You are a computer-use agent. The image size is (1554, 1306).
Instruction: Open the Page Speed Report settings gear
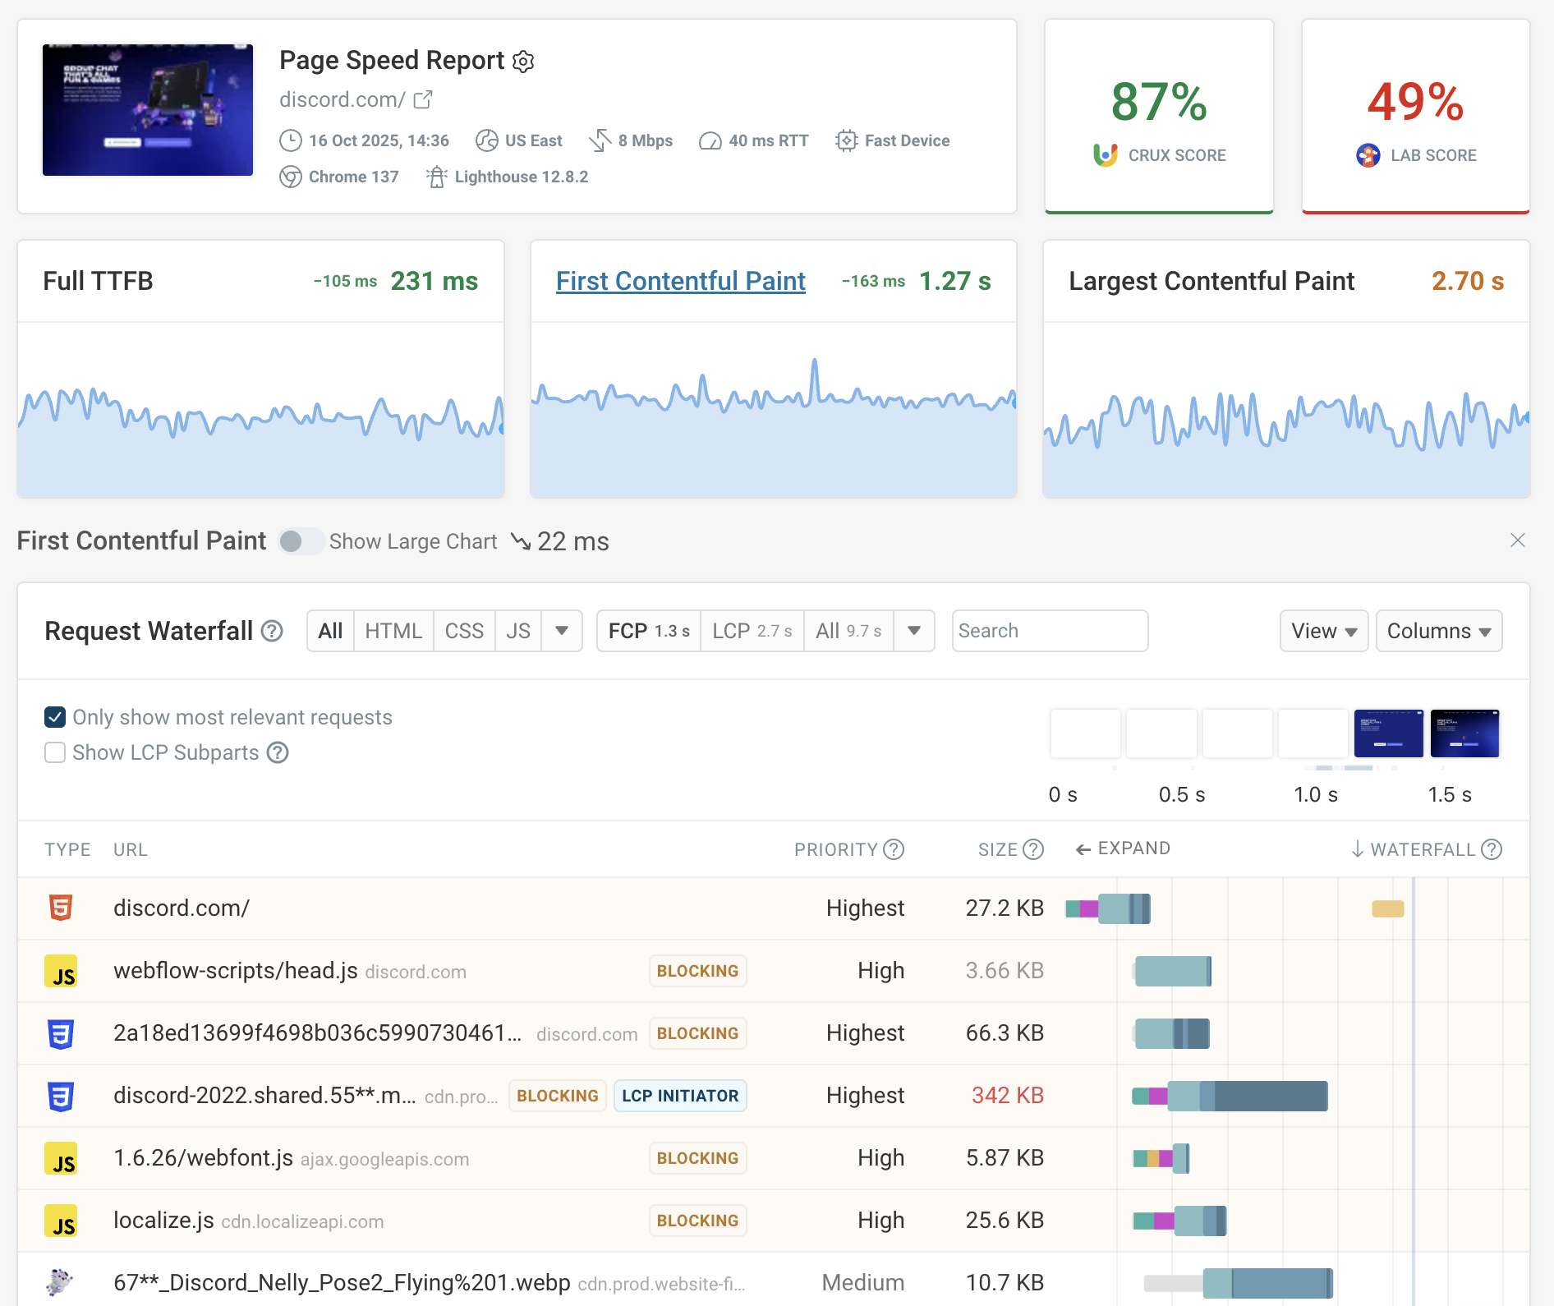tap(523, 61)
